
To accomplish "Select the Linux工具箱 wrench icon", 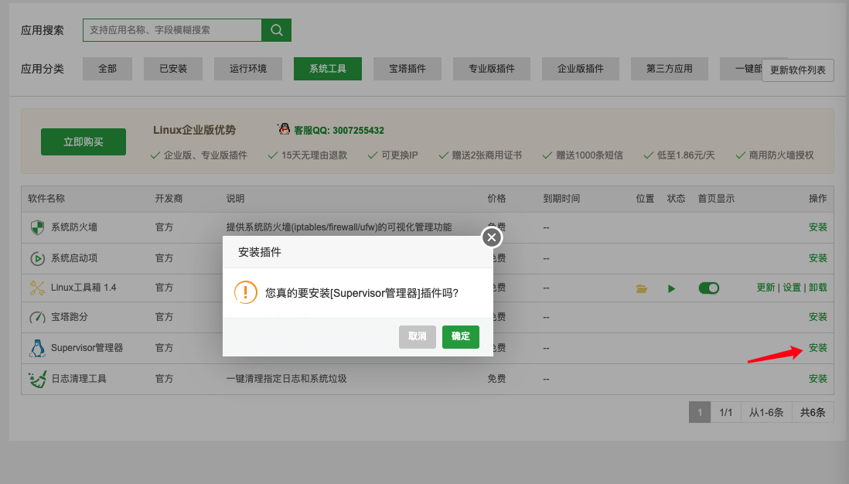I will pyautogui.click(x=38, y=288).
